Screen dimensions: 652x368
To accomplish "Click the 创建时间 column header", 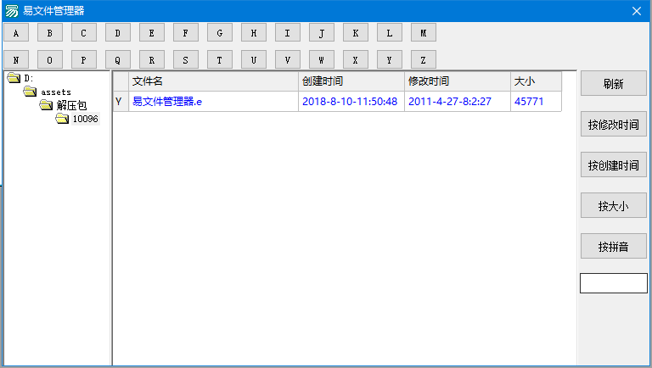I will pos(351,81).
